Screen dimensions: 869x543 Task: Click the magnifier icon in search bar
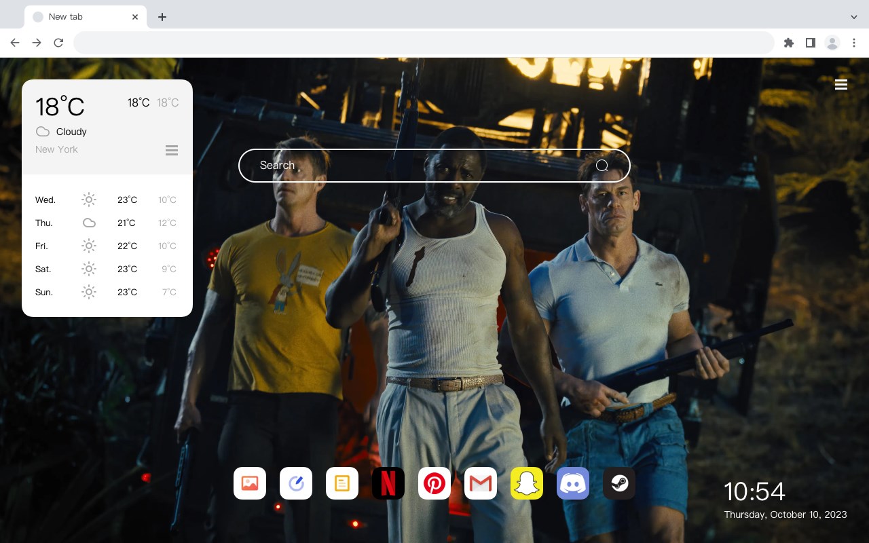tap(602, 166)
